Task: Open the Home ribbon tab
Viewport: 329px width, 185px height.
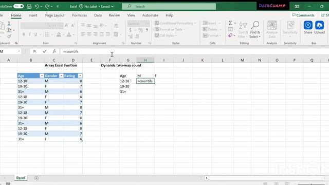Action: click(x=16, y=15)
